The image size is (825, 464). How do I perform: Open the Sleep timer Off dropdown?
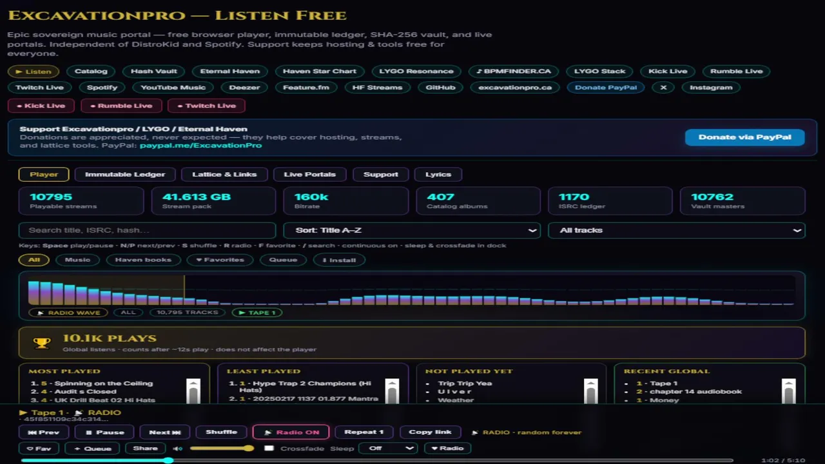pyautogui.click(x=388, y=449)
